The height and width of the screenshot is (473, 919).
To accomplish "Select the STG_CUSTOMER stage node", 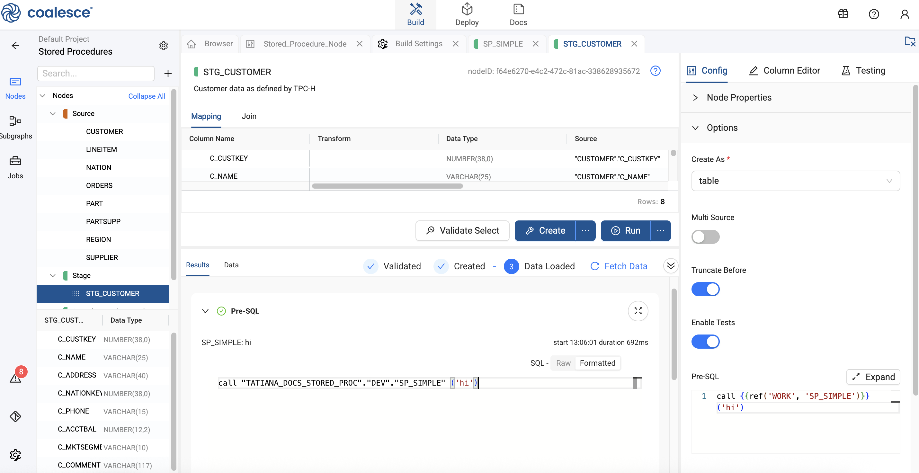I will (103, 294).
